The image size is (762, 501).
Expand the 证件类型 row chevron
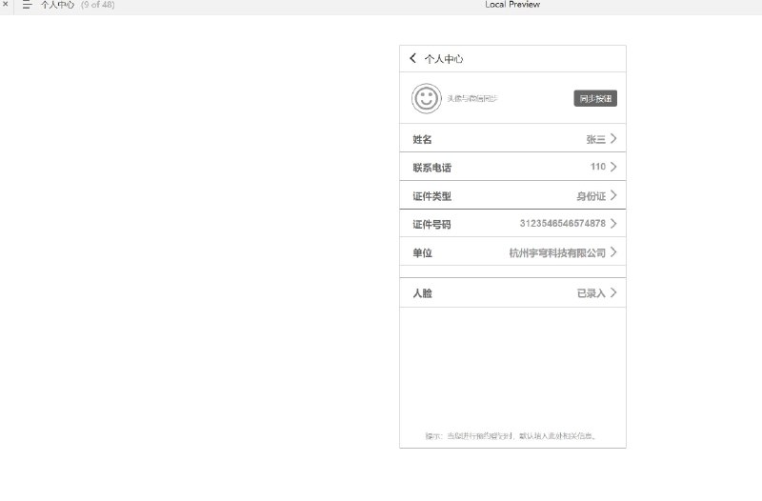(613, 195)
